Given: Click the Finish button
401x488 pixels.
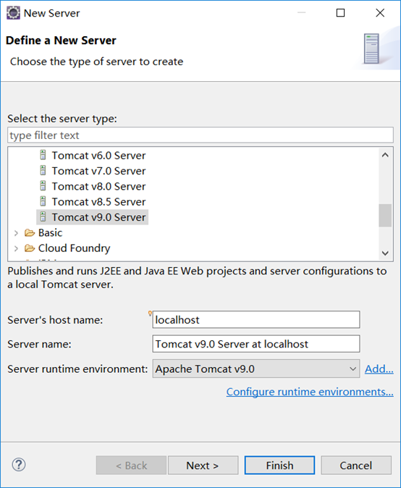Looking at the screenshot, I should (279, 466).
